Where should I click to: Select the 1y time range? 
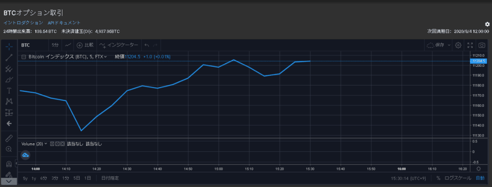click(x=34, y=178)
